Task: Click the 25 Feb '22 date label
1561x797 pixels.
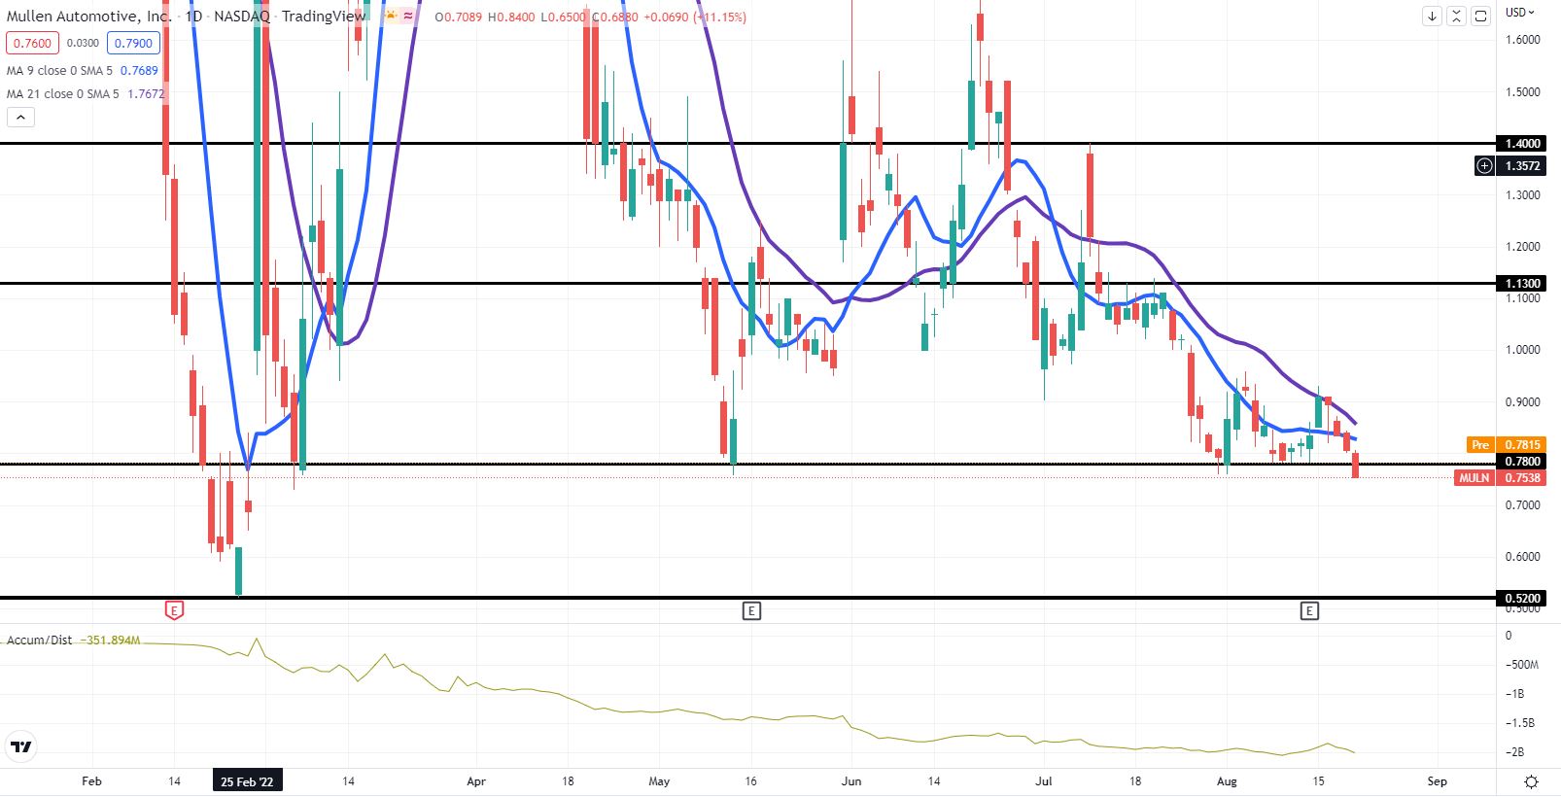Action: coord(247,781)
